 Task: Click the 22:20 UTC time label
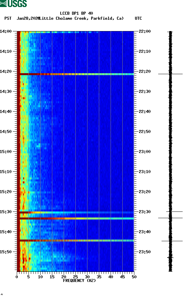tap(145, 71)
